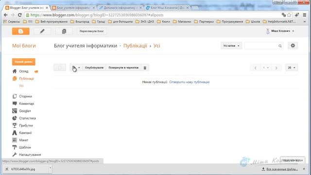
Task: Open Шаблон in the sidebar
Action: coord(25,147)
